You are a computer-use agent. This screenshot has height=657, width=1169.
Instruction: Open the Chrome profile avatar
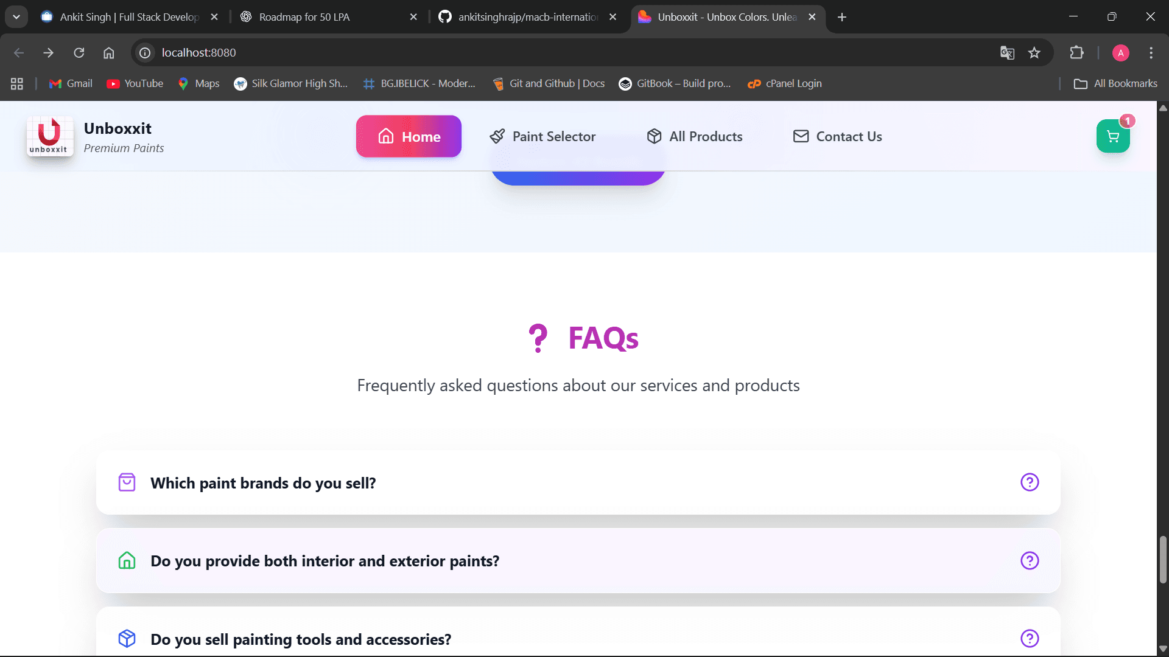(1120, 53)
